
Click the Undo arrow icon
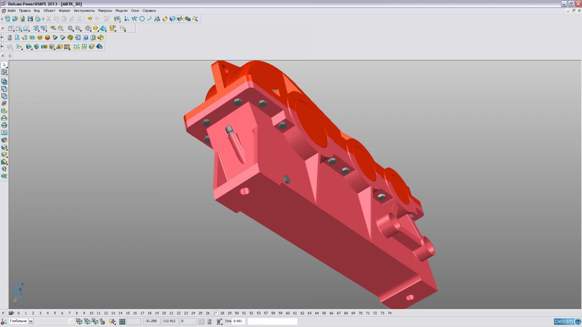(x=90, y=18)
